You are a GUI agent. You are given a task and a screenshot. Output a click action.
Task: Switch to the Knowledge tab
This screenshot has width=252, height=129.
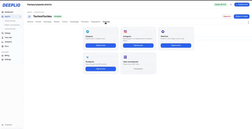74,22
